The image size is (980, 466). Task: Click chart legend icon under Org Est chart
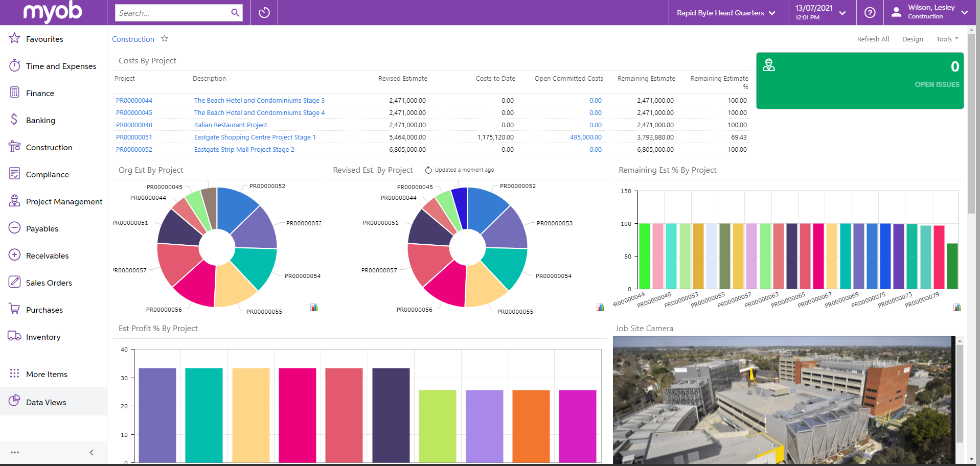pyautogui.click(x=314, y=308)
